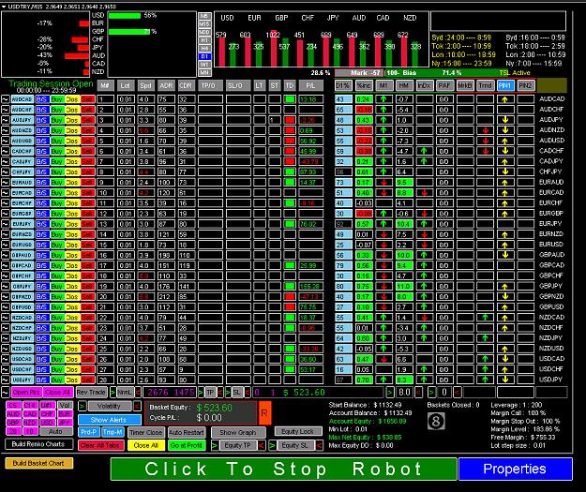Click the HM column header

click(x=404, y=86)
